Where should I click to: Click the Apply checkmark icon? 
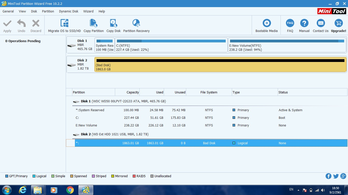[x=7, y=24]
